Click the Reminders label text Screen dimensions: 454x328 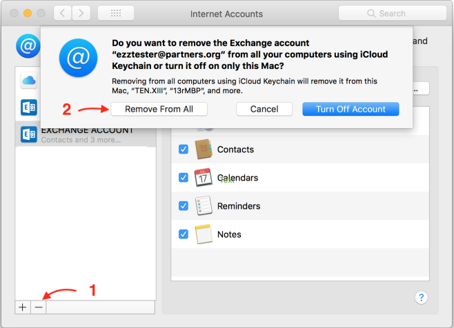coord(239,206)
